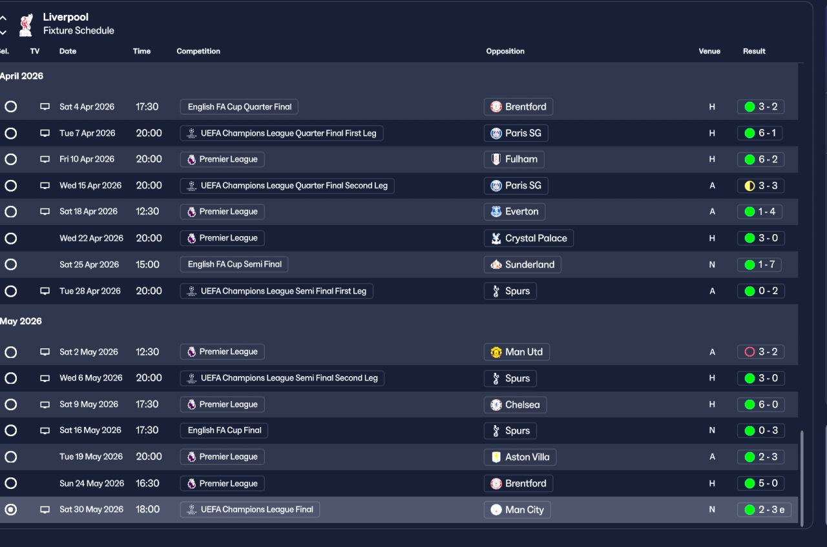
Task: Click the Fulham club badge
Action: (496, 159)
